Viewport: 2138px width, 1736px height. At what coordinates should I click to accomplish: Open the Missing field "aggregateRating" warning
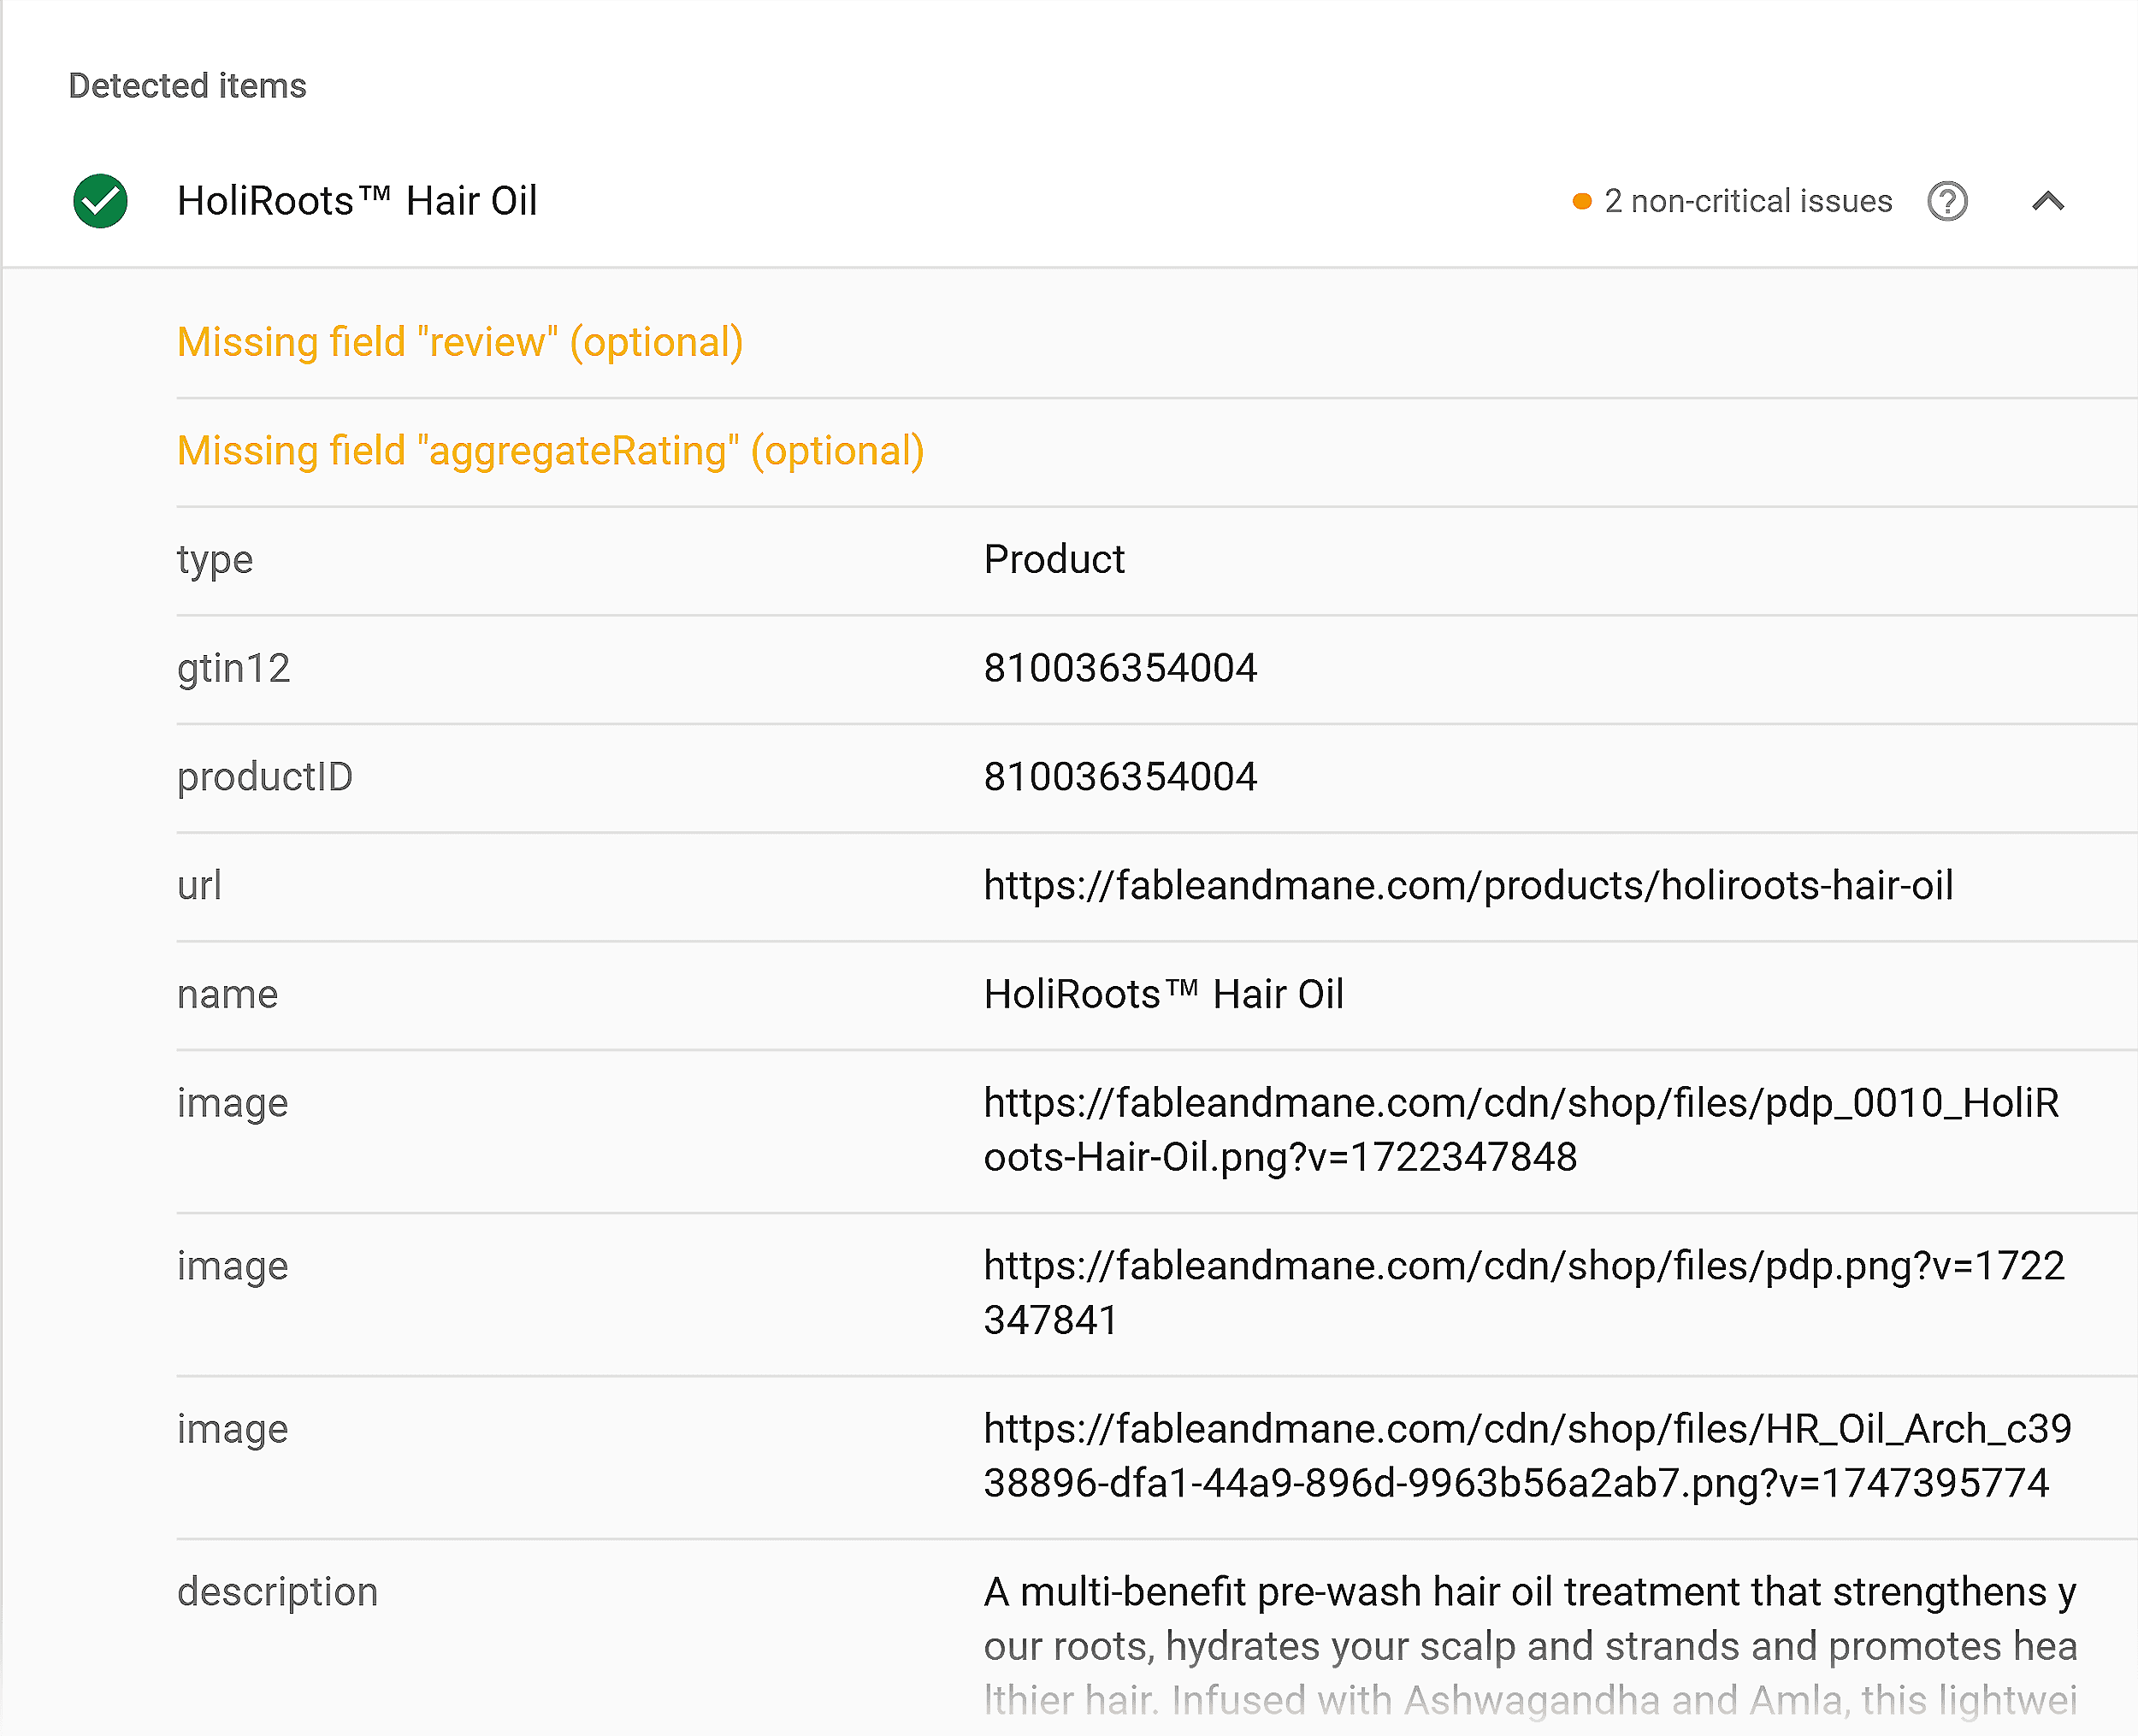pyautogui.click(x=550, y=452)
